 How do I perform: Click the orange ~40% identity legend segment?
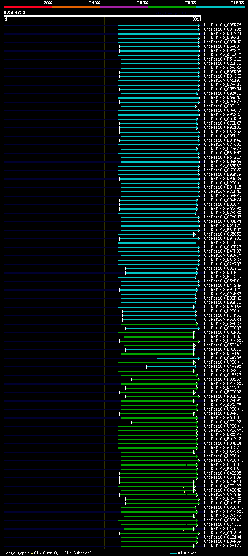76,7
